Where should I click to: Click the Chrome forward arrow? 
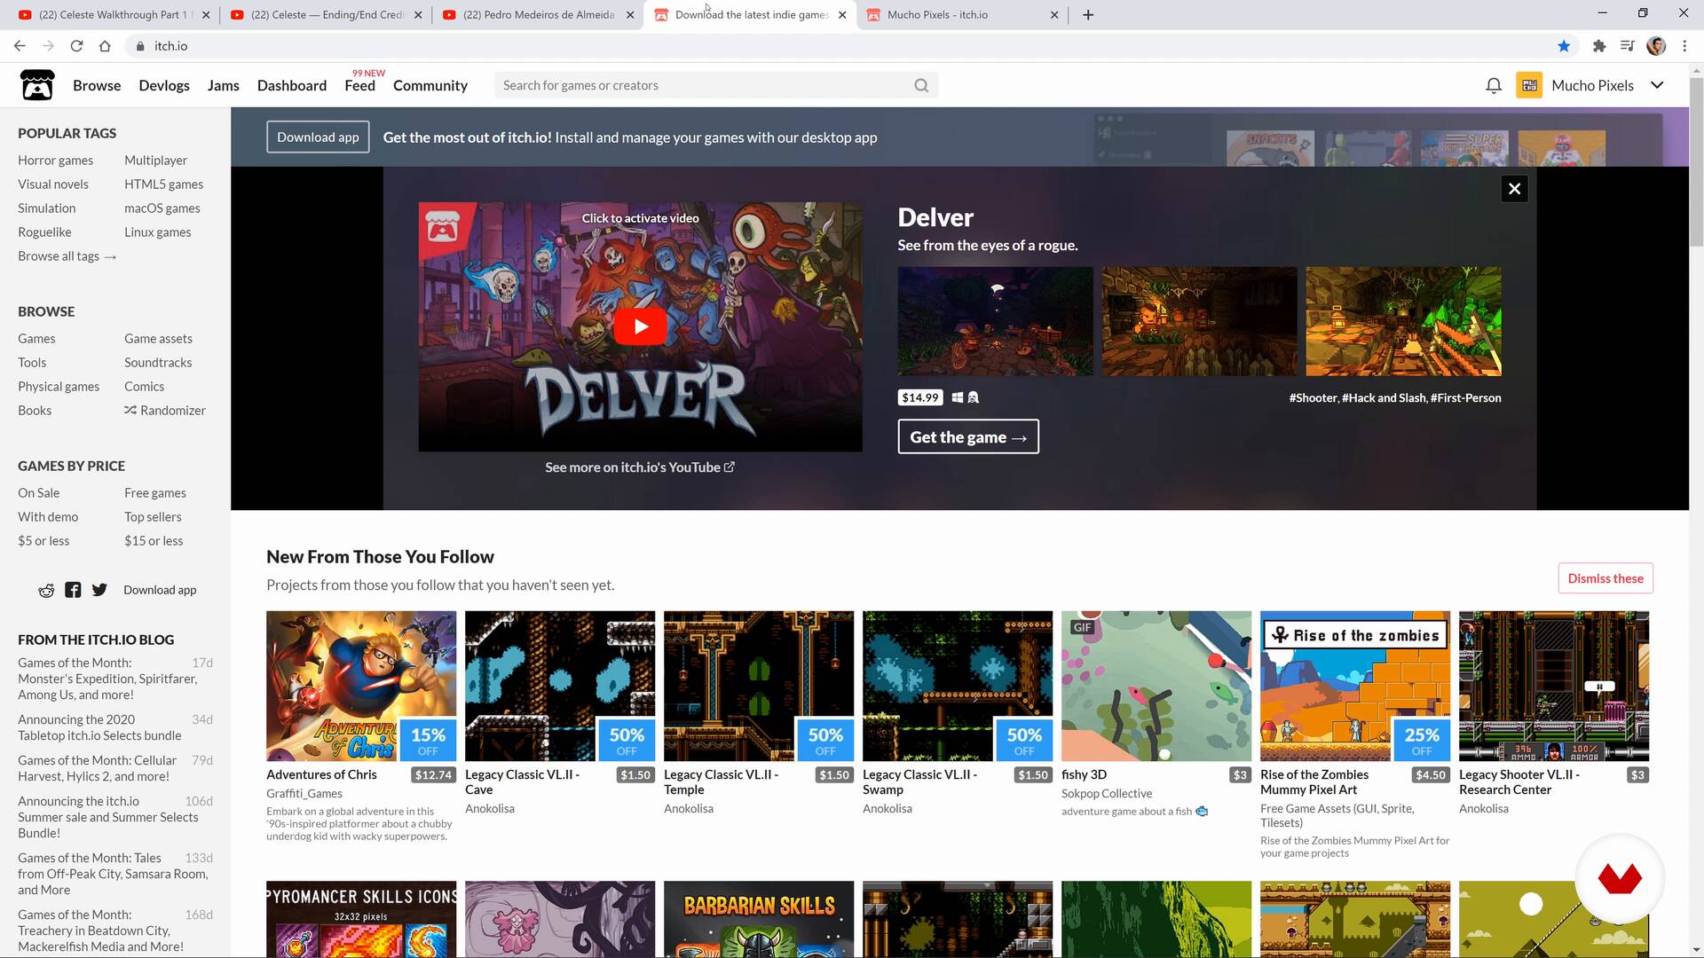48,46
